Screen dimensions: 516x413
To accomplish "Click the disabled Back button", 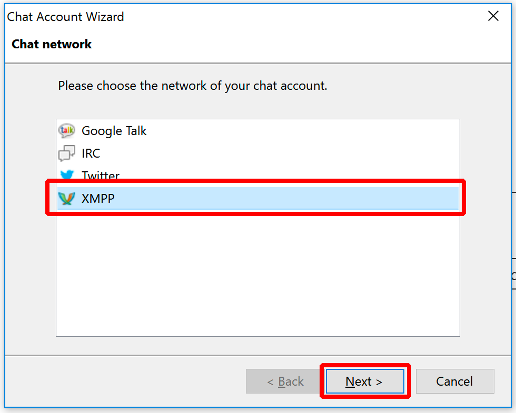I will coord(285,381).
